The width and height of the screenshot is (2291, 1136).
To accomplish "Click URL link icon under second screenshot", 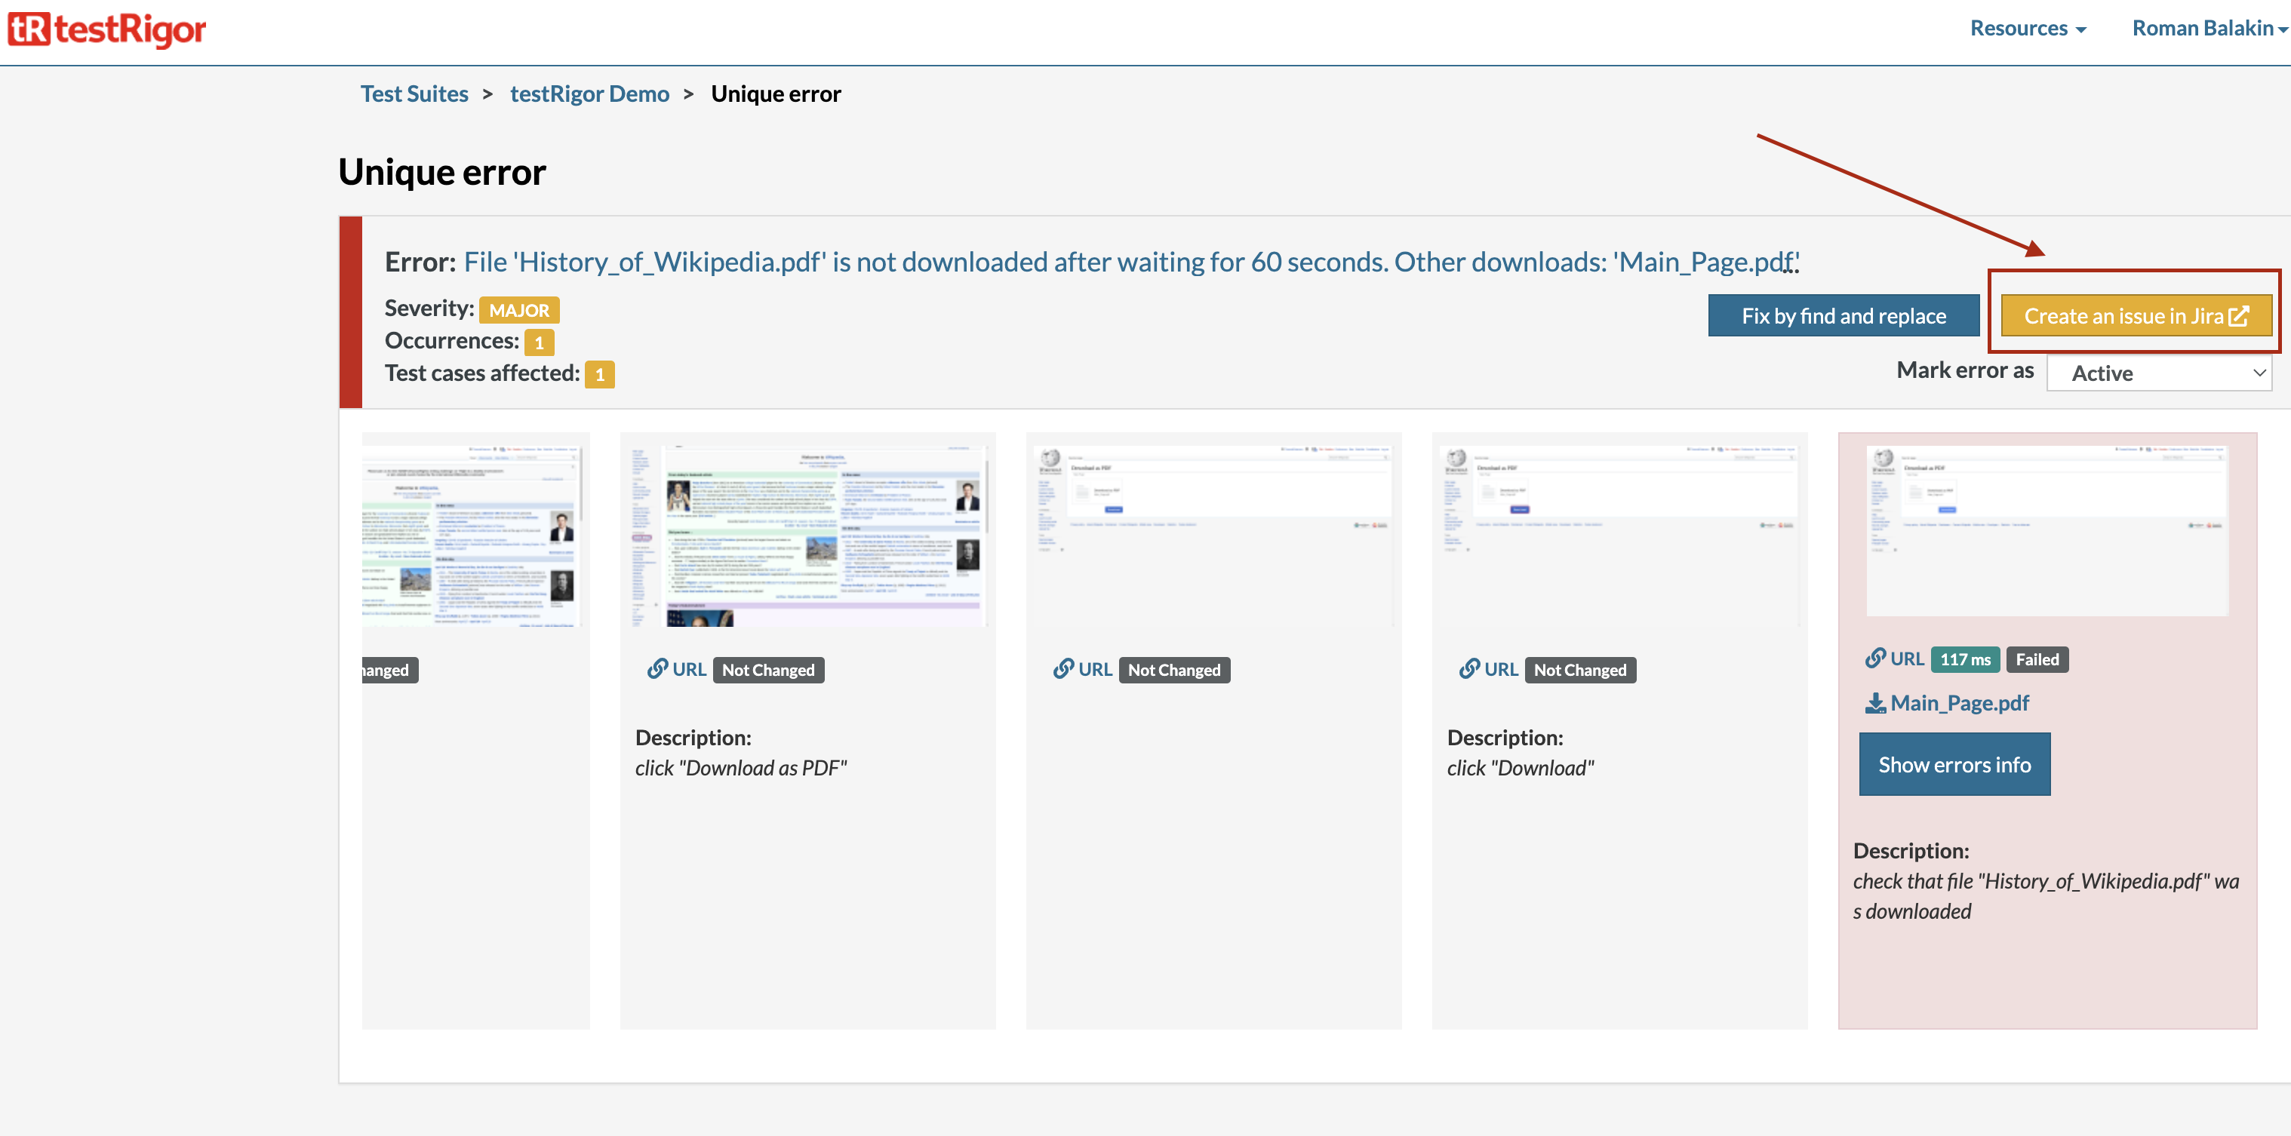I will point(657,669).
